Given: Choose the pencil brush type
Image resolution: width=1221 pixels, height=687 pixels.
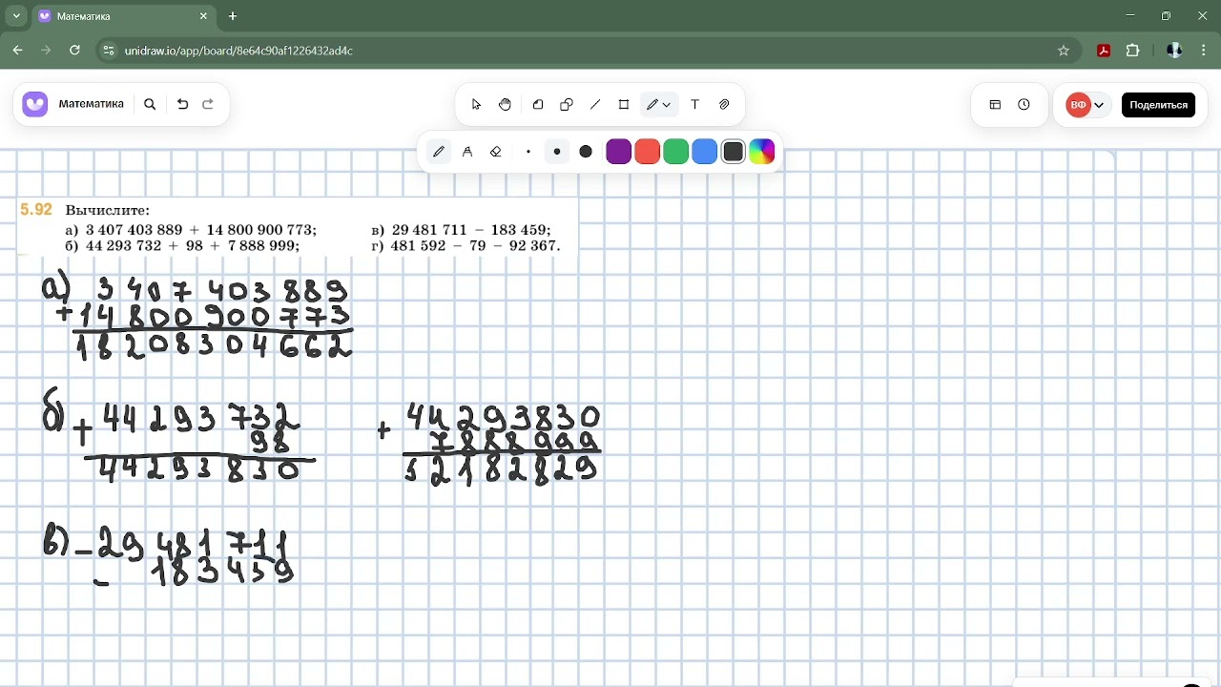Looking at the screenshot, I should pyautogui.click(x=439, y=152).
